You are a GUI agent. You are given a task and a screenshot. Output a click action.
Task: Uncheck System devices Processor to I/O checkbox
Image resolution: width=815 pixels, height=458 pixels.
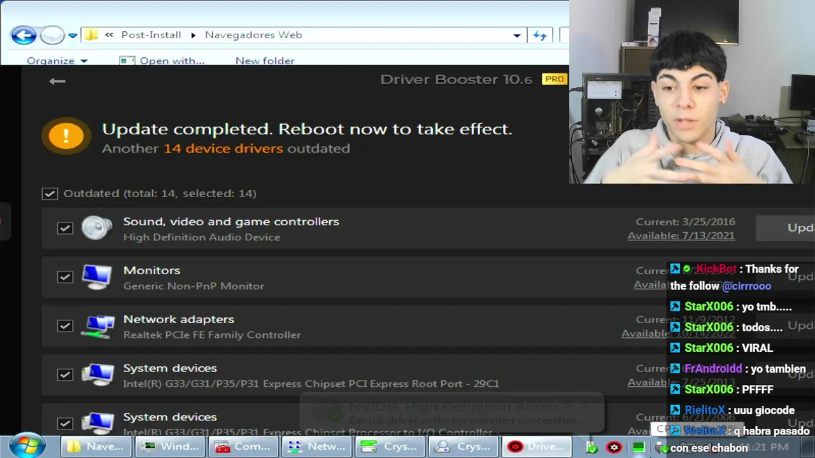point(65,423)
